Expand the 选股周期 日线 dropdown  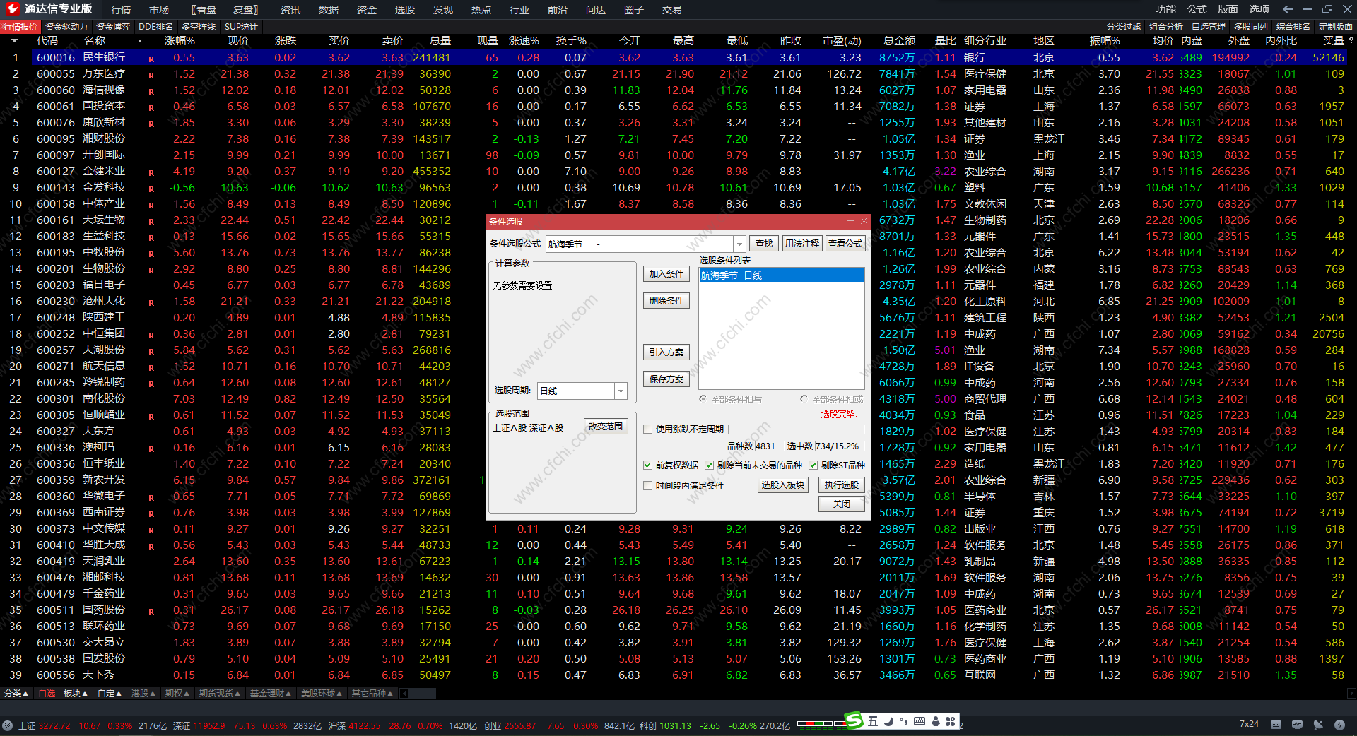click(621, 391)
